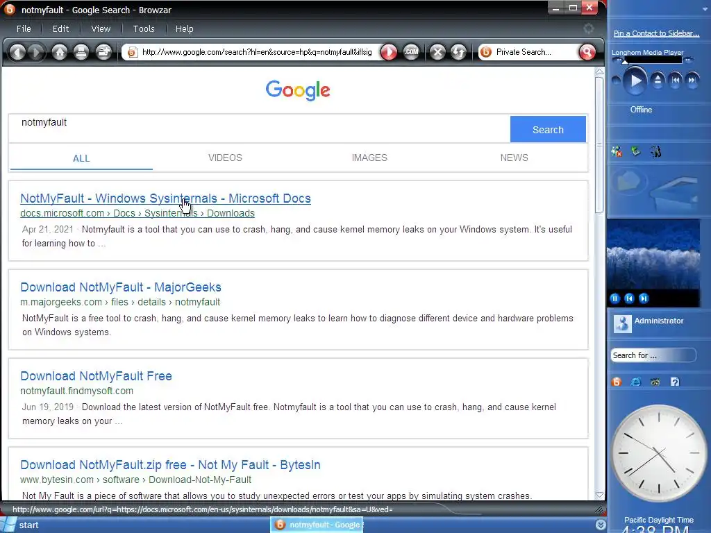The image size is (711, 533).
Task: Open Download NotMyFault - MajorGeeks link
Action: coord(121,287)
